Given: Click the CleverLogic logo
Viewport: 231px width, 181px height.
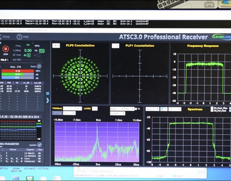Looking at the screenshot, I should coord(221,37).
